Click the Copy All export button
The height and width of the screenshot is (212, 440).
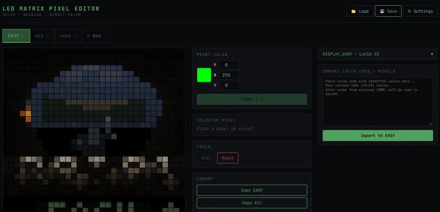click(252, 203)
